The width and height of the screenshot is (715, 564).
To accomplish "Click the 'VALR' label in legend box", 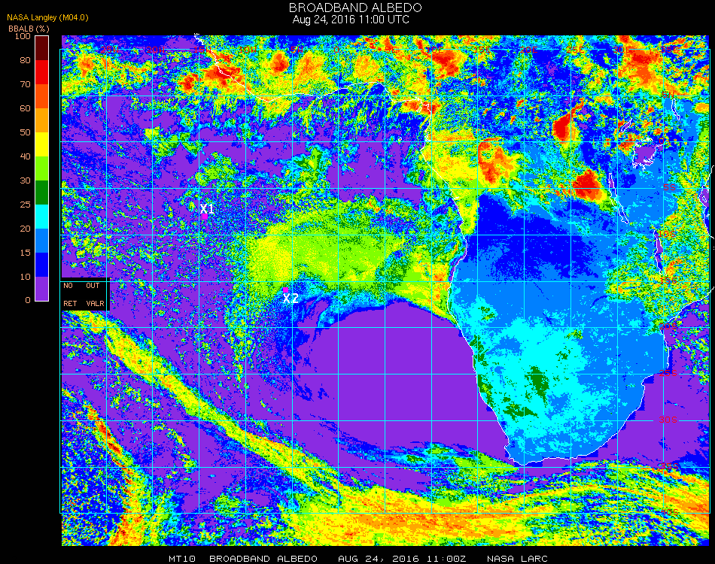I will (x=95, y=303).
